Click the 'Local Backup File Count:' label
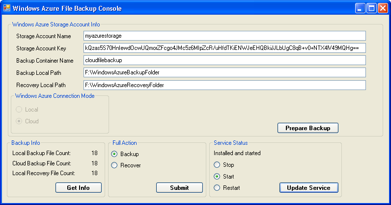Viewport: 391px width, 205px height. click(42, 153)
